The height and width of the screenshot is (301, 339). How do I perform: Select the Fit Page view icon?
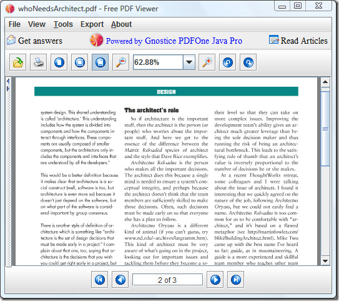[x=79, y=62]
